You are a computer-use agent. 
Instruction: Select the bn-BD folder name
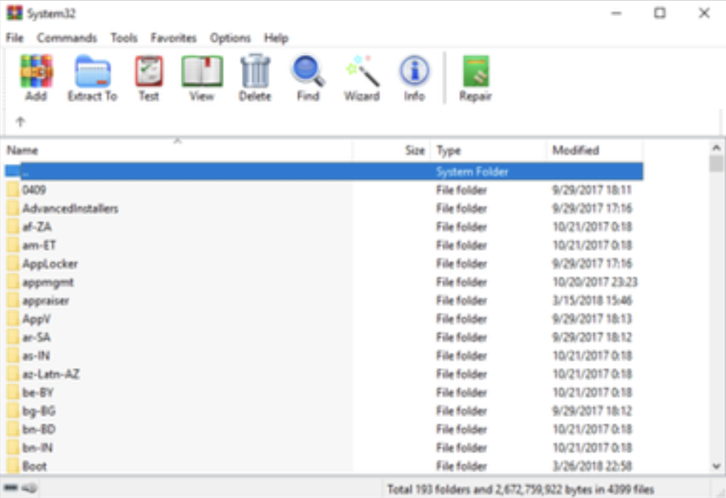[39, 430]
